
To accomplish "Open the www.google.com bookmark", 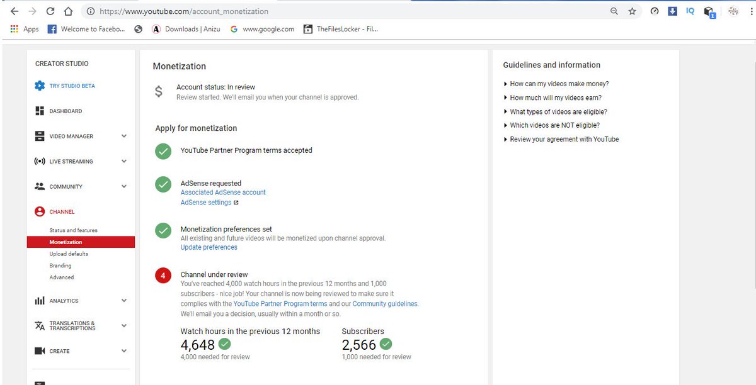I will click(262, 29).
